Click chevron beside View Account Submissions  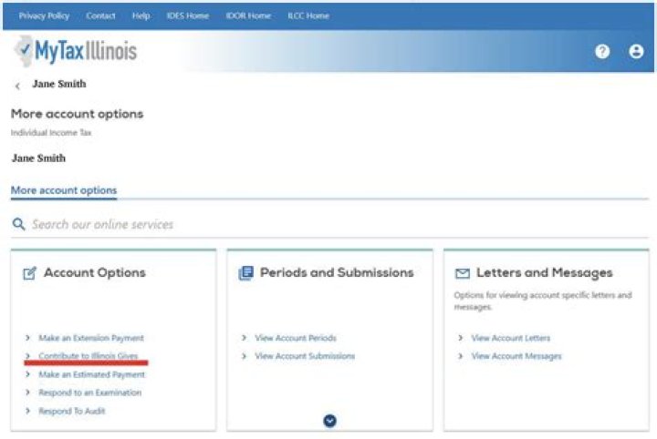(244, 356)
